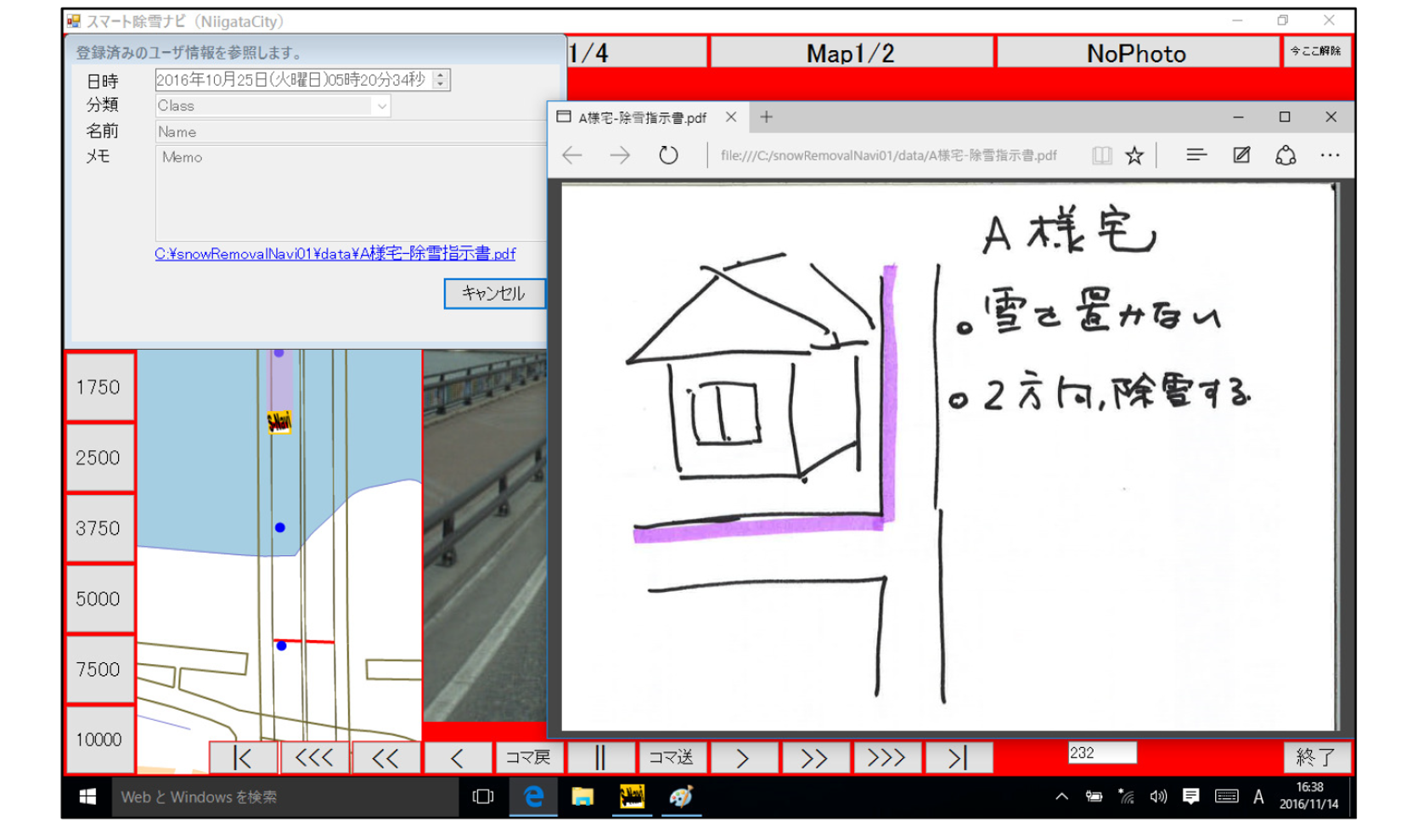Step forward one frame with コマ送

pos(671,757)
